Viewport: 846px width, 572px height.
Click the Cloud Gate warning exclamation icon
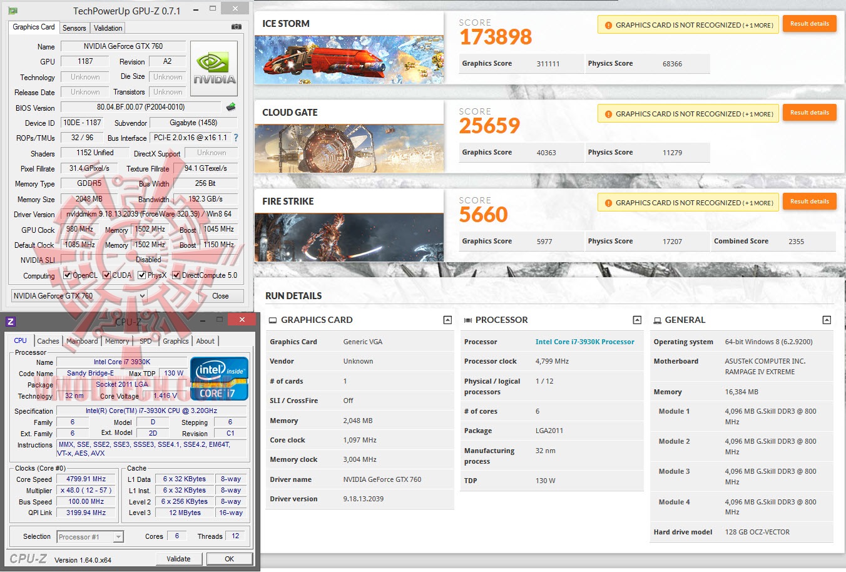click(x=608, y=114)
